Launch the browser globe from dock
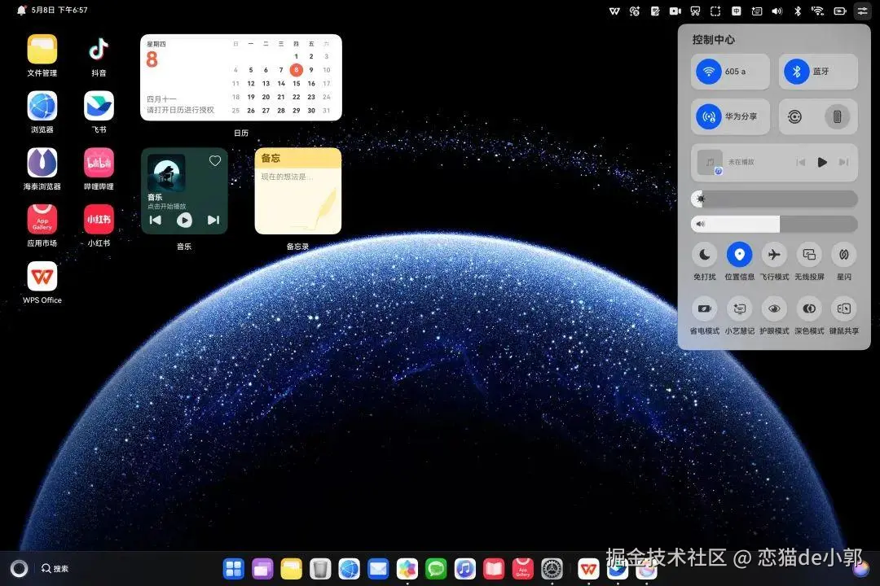The image size is (880, 586). pos(349,569)
